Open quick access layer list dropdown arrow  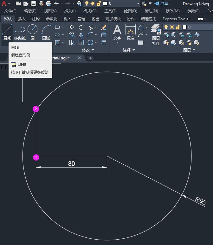point(138,3)
